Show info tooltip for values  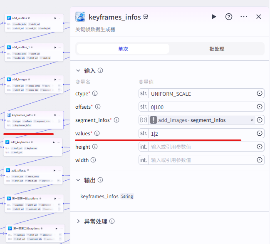pos(97,133)
